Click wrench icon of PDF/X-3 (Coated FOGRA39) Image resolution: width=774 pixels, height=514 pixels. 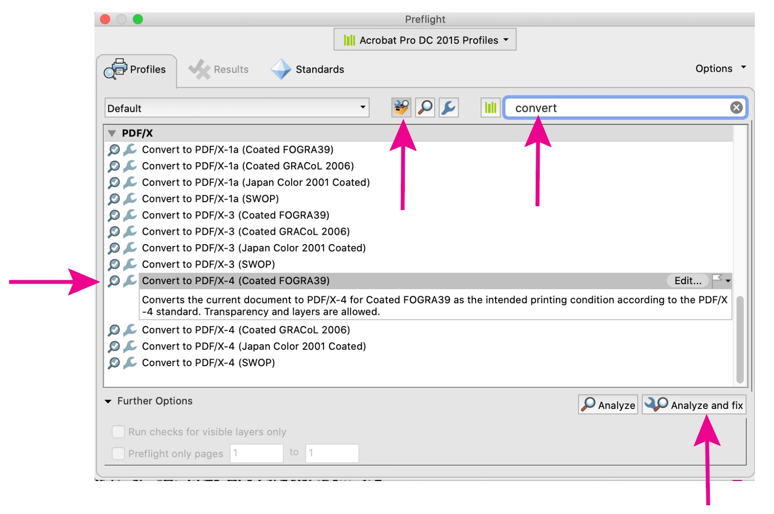pos(130,216)
